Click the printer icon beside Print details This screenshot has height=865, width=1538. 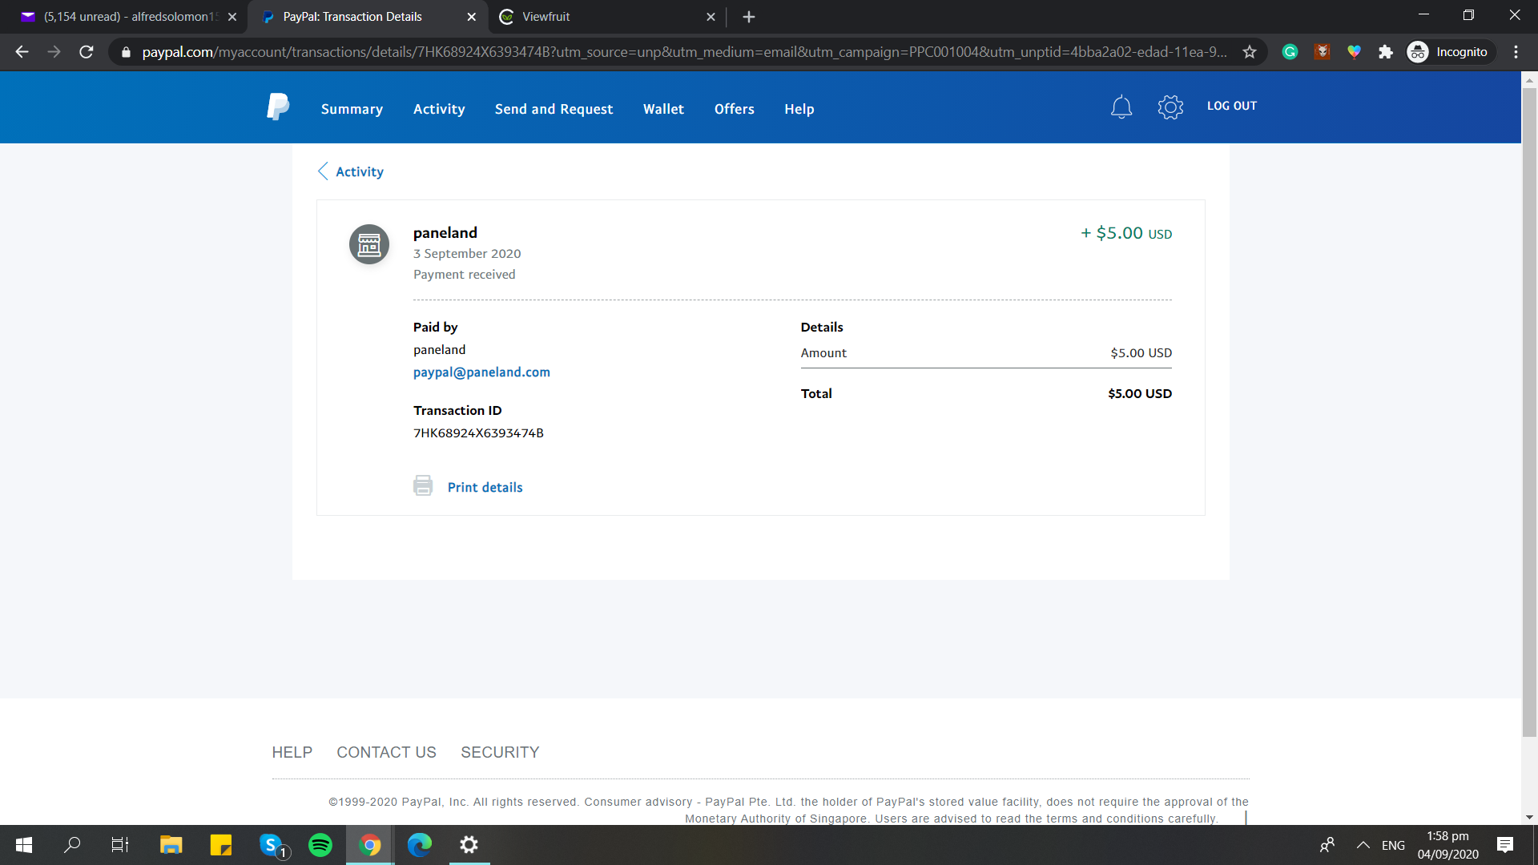tap(423, 486)
